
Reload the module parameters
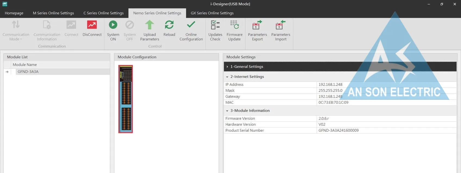(x=169, y=25)
